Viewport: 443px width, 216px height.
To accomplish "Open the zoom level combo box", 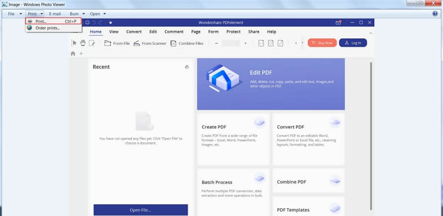I will pyautogui.click(x=231, y=43).
